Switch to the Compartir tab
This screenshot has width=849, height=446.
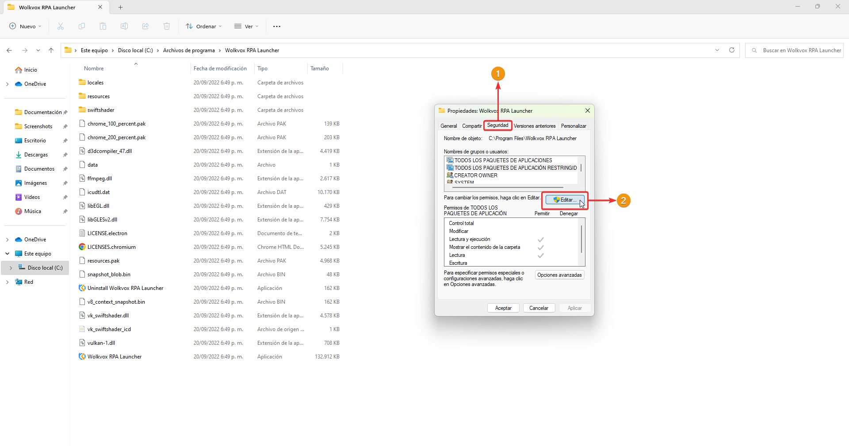472,126
